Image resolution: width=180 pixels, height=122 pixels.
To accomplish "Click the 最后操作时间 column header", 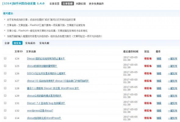I will (x=131, y=52).
